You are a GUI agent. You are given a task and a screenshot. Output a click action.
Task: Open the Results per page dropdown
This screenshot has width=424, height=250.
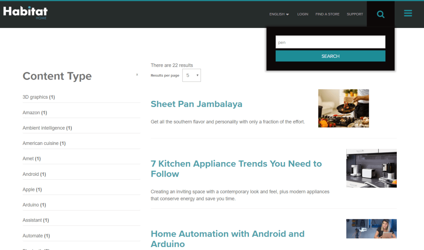click(191, 75)
